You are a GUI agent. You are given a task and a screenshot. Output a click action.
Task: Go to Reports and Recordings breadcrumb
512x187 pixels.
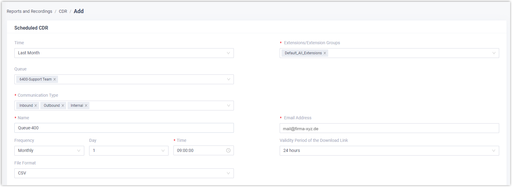[29, 11]
